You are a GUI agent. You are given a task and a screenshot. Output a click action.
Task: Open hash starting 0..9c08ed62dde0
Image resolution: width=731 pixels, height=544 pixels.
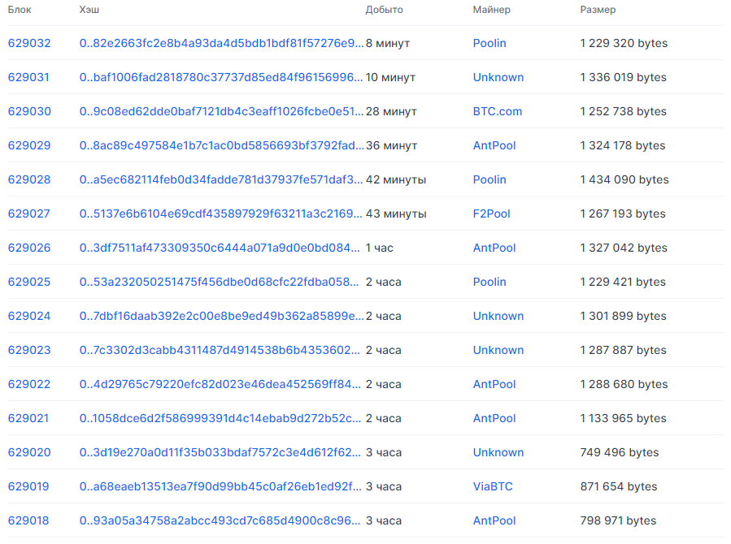(x=221, y=111)
